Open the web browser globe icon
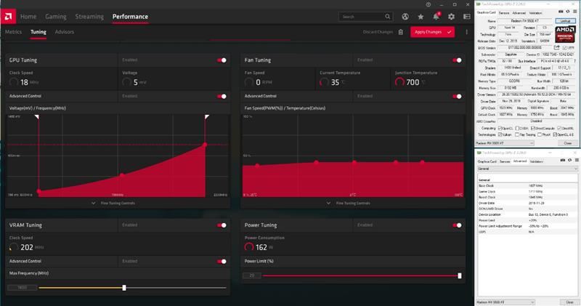581x306 pixels. pyautogui.click(x=405, y=17)
